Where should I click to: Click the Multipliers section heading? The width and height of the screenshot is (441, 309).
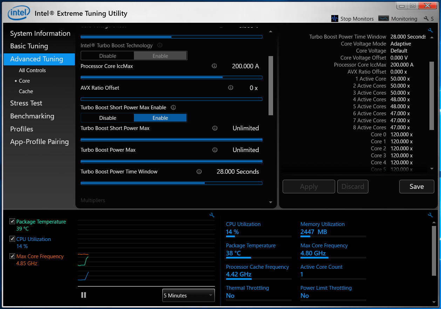pyautogui.click(x=93, y=200)
